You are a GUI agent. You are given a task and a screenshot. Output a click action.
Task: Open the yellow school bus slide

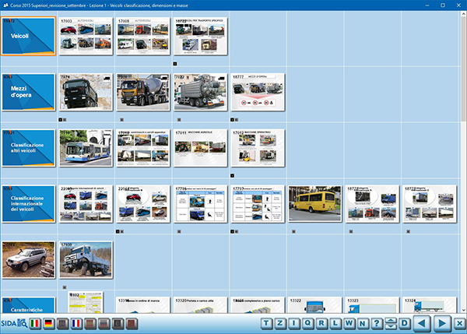coord(314,204)
